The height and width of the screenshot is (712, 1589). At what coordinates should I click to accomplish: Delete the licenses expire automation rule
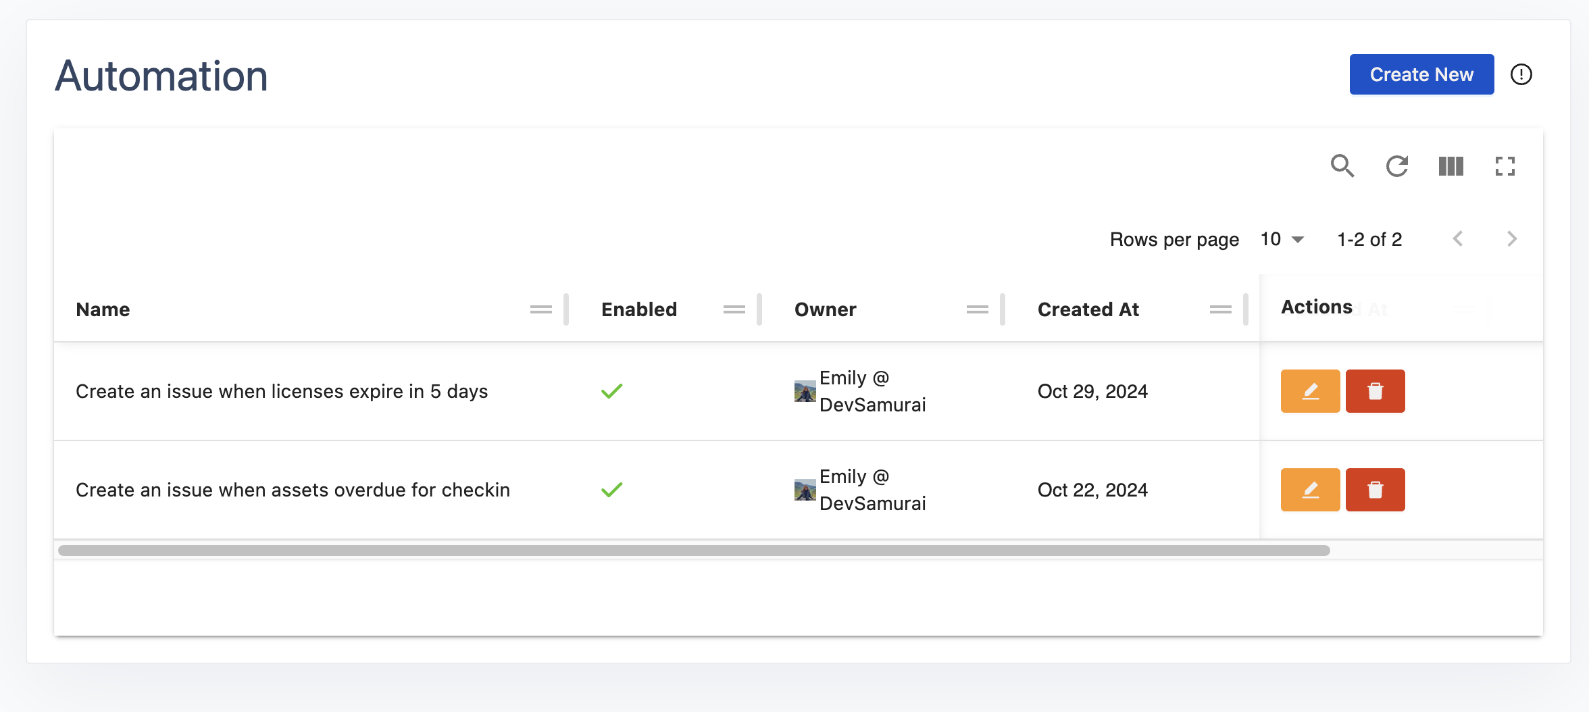(x=1374, y=391)
